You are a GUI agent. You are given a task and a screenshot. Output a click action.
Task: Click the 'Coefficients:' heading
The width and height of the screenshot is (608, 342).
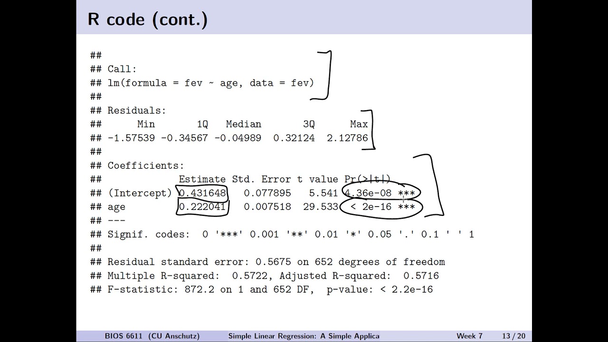coord(146,166)
